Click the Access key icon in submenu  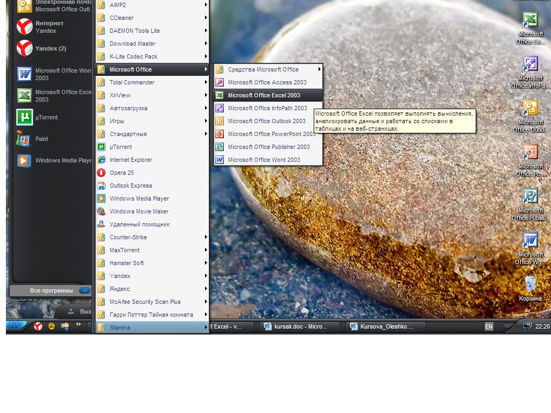tap(220, 82)
